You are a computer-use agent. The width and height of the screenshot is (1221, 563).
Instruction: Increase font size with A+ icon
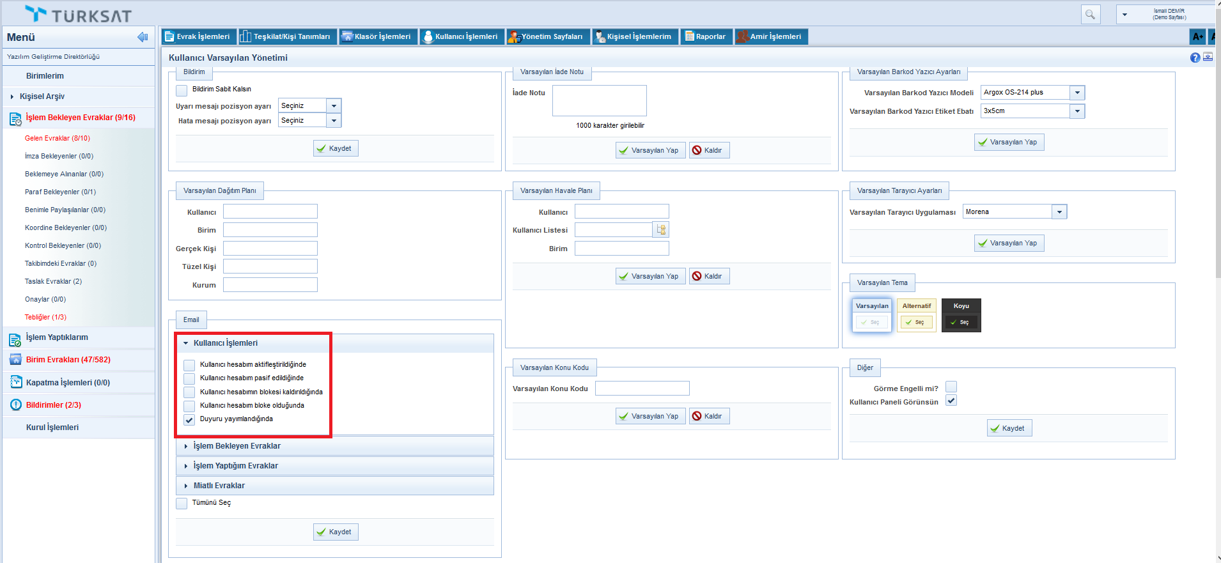1197,36
